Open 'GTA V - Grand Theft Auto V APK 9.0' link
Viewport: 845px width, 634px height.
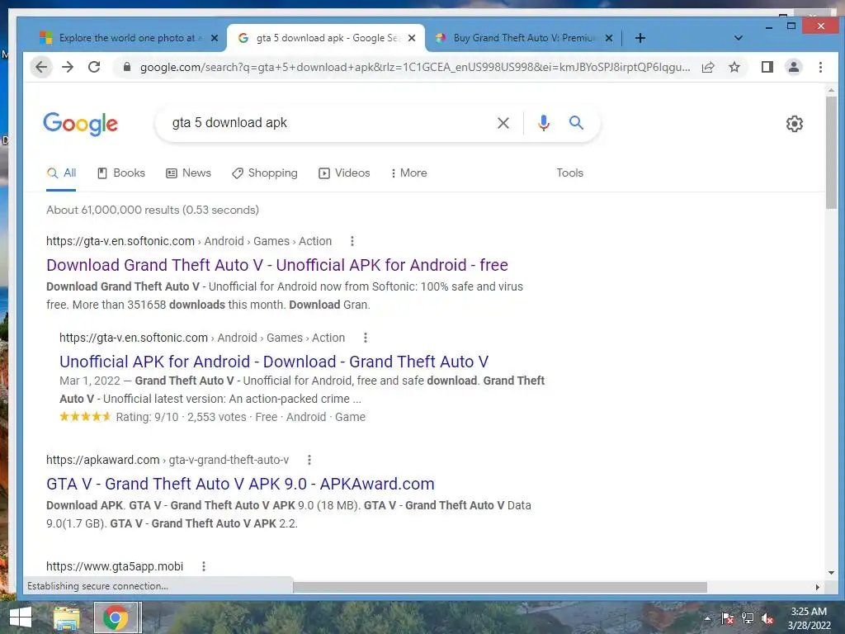[240, 484]
